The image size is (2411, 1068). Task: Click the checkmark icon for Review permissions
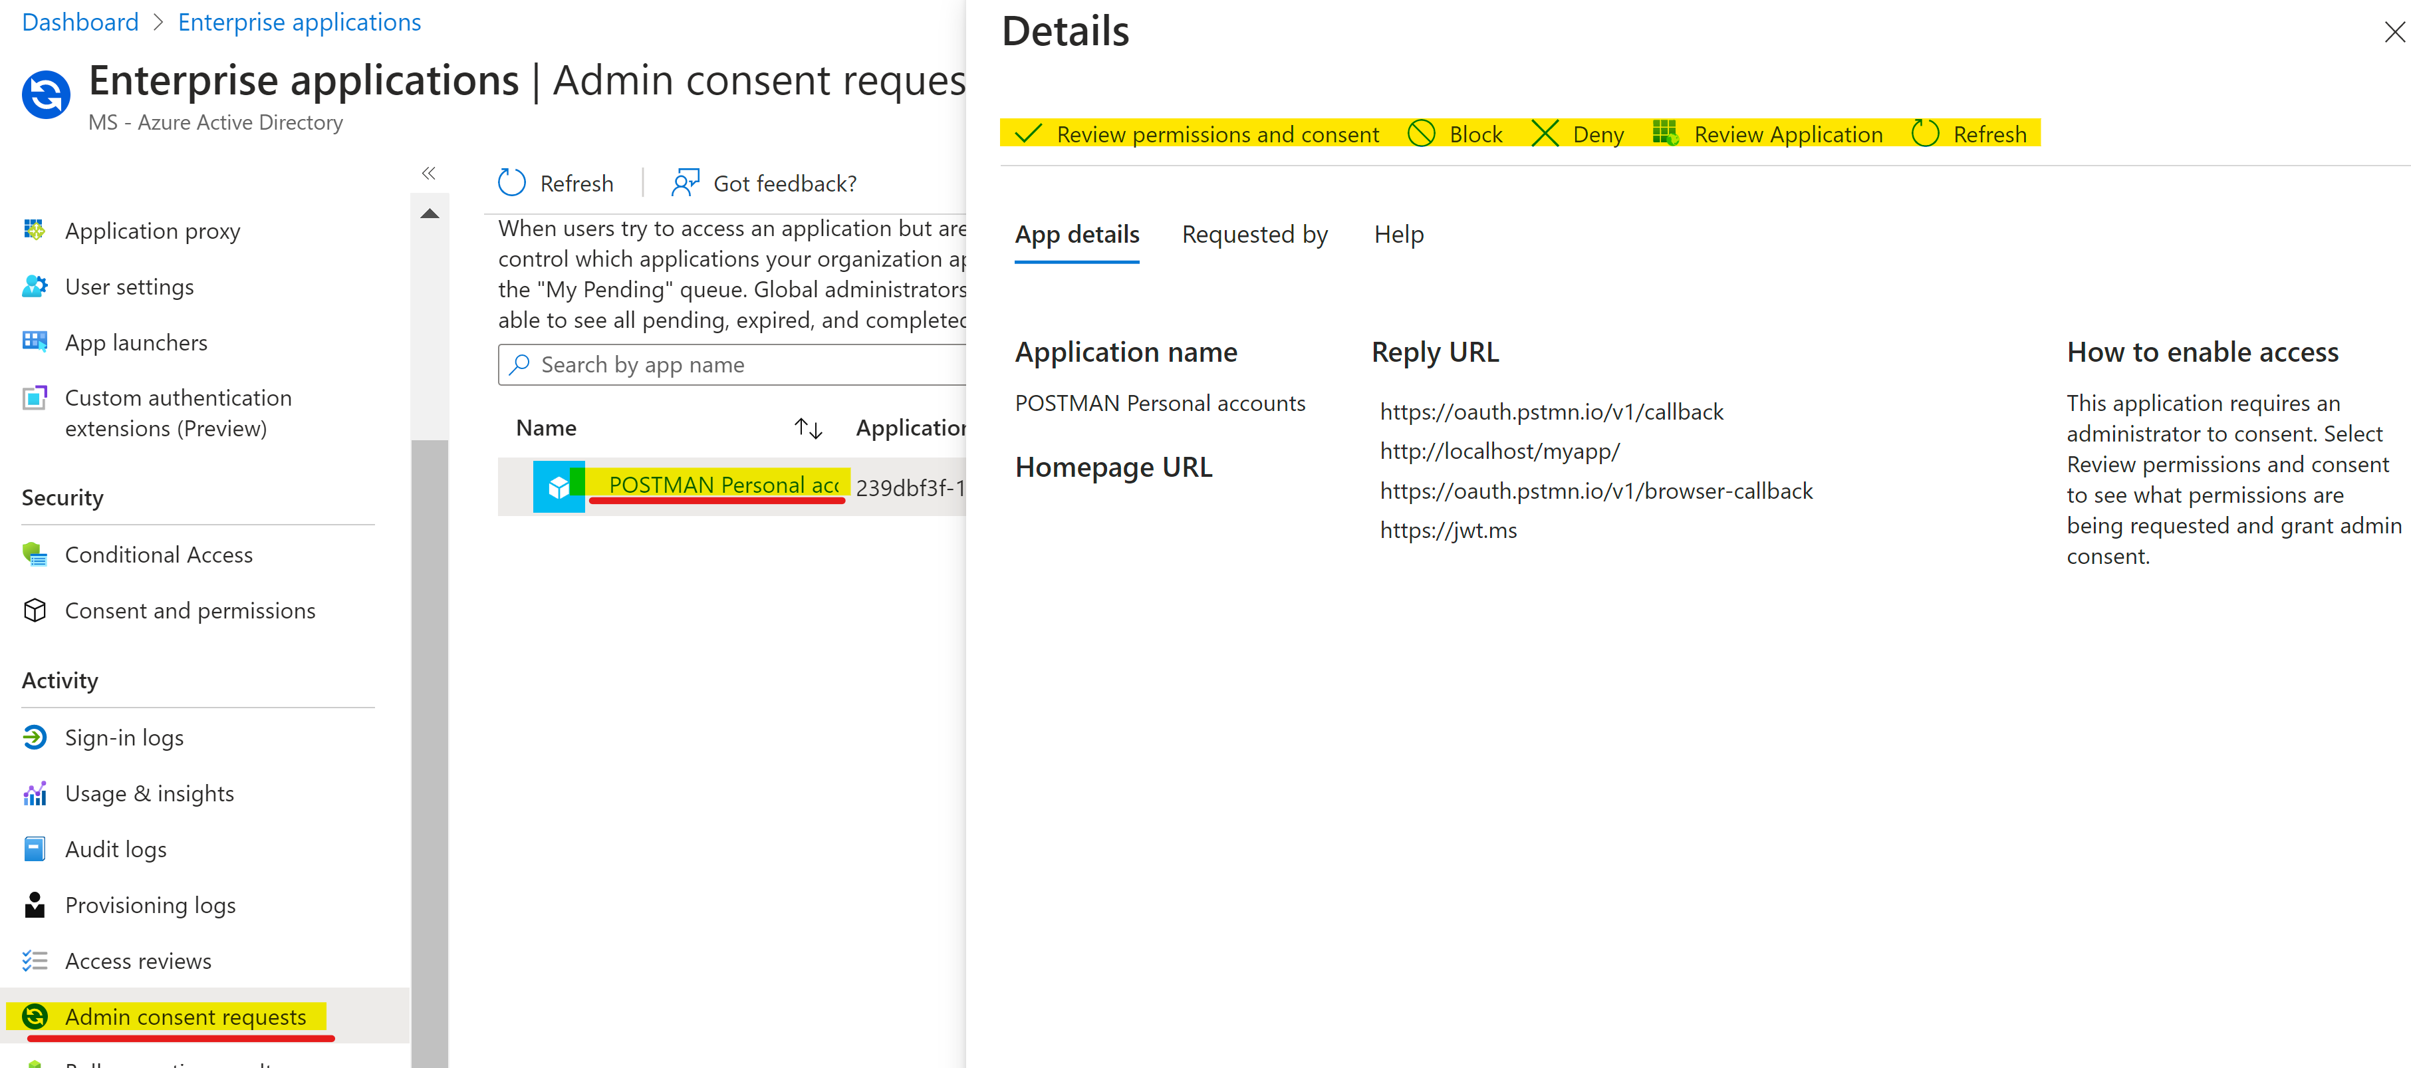coord(1028,134)
